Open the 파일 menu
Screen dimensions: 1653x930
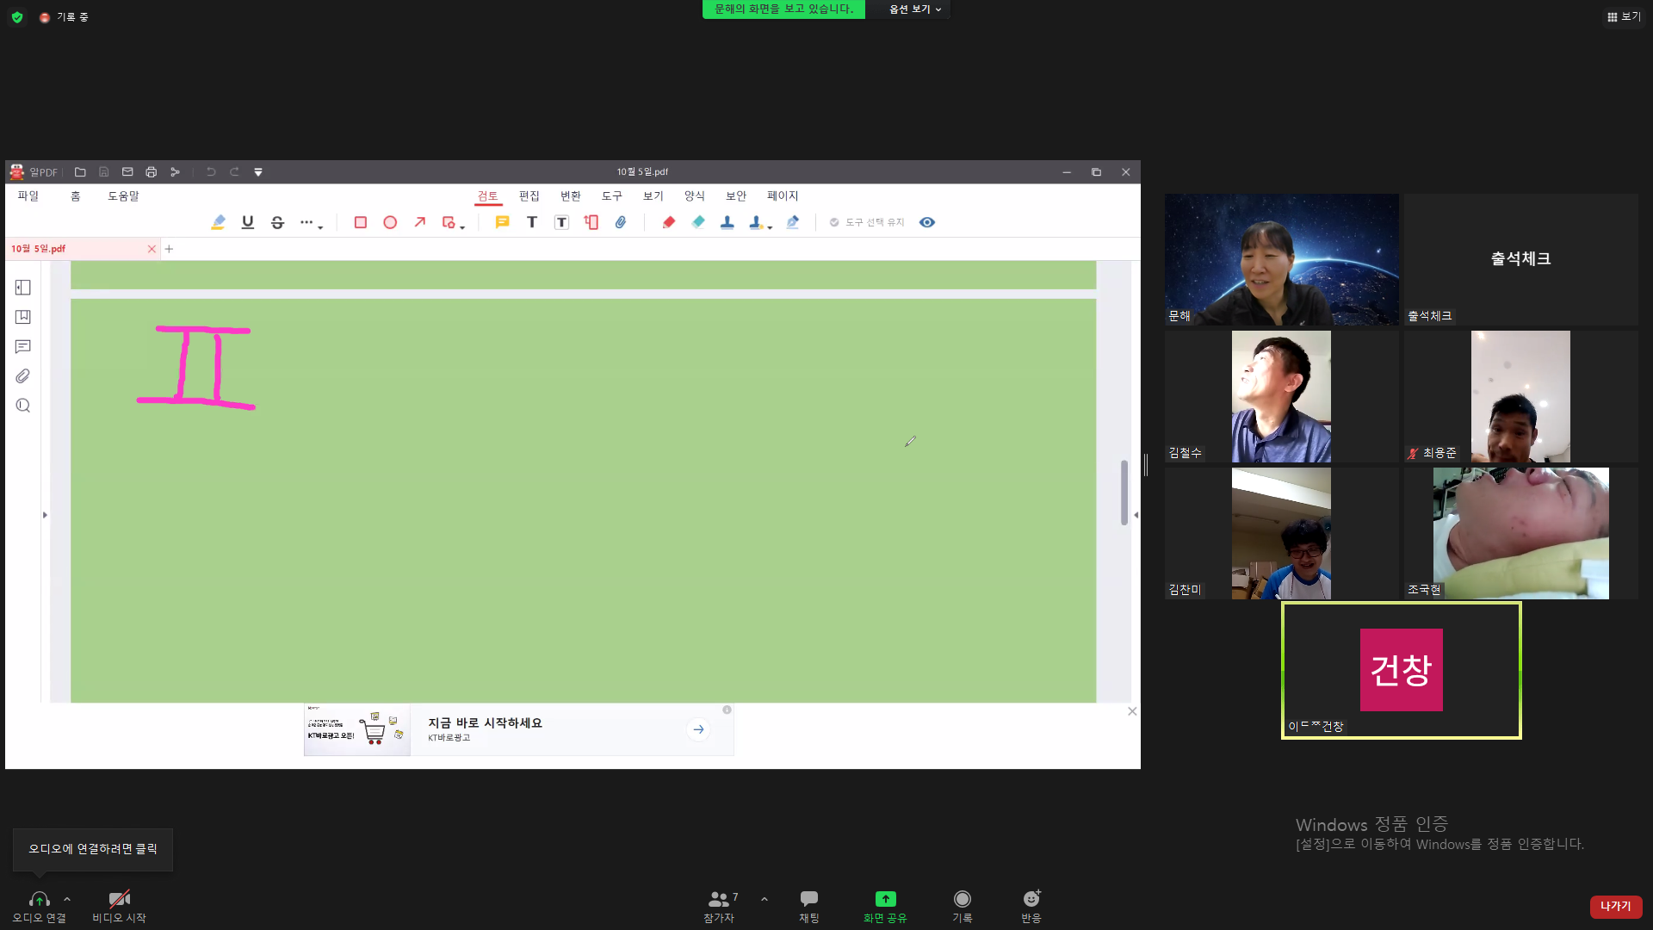click(28, 196)
